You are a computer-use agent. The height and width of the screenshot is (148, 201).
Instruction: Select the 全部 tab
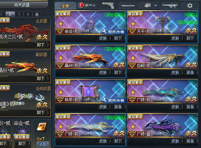(x=65, y=6)
